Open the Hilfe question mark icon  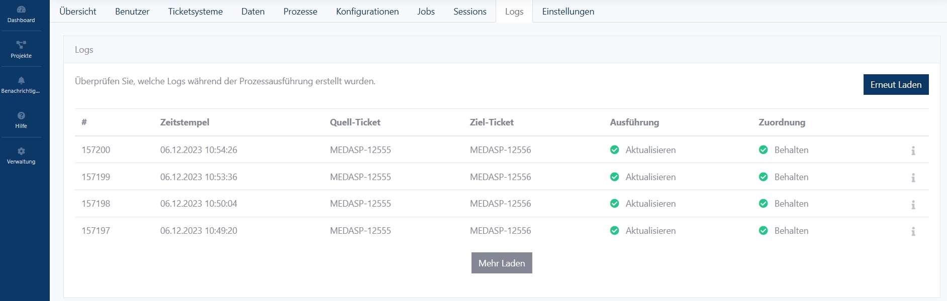[x=21, y=116]
